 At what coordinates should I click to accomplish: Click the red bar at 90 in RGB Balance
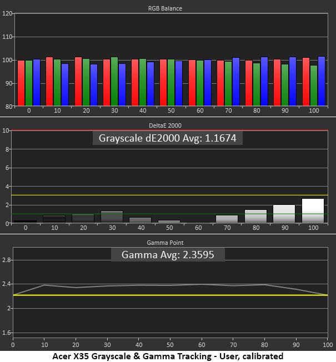[x=277, y=83]
